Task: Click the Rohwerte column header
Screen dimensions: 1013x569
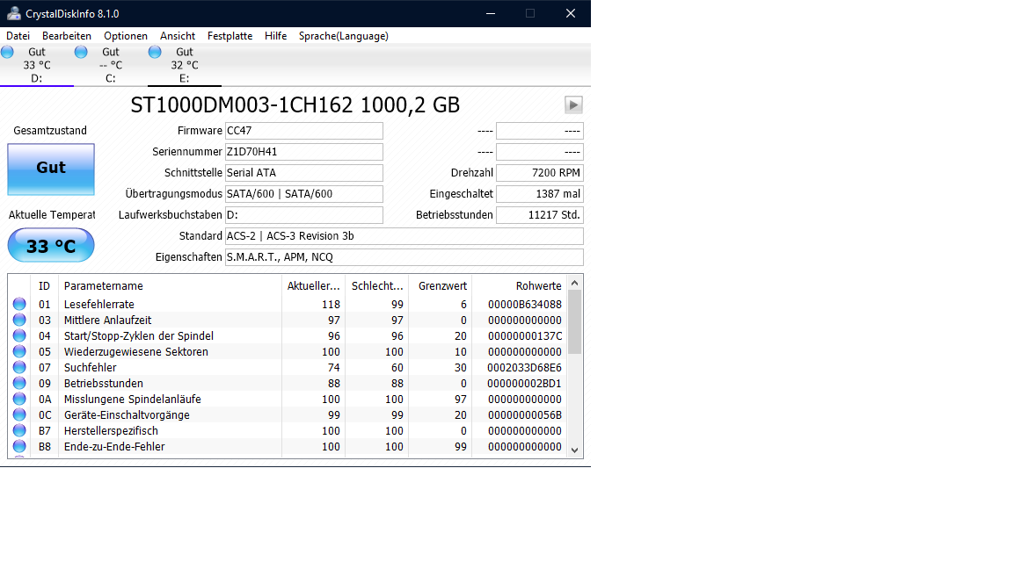Action: point(520,285)
